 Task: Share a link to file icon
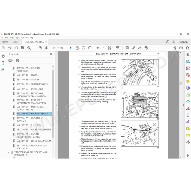pyautogui.click(x=174, y=48)
